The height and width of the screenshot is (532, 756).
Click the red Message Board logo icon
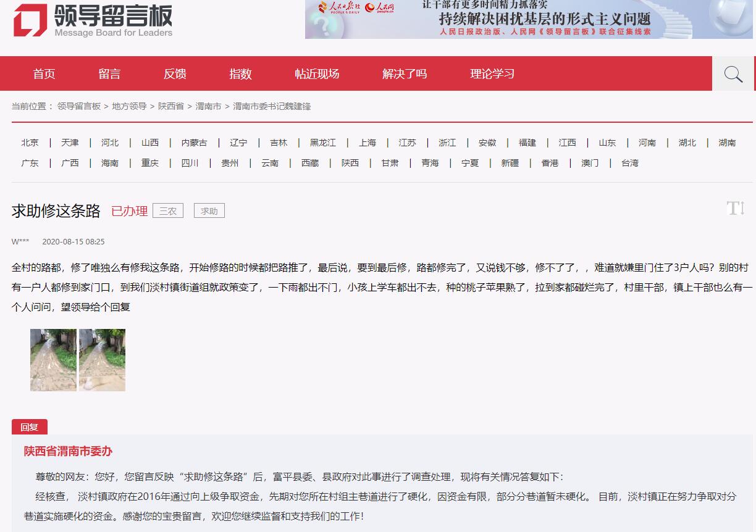(30, 20)
